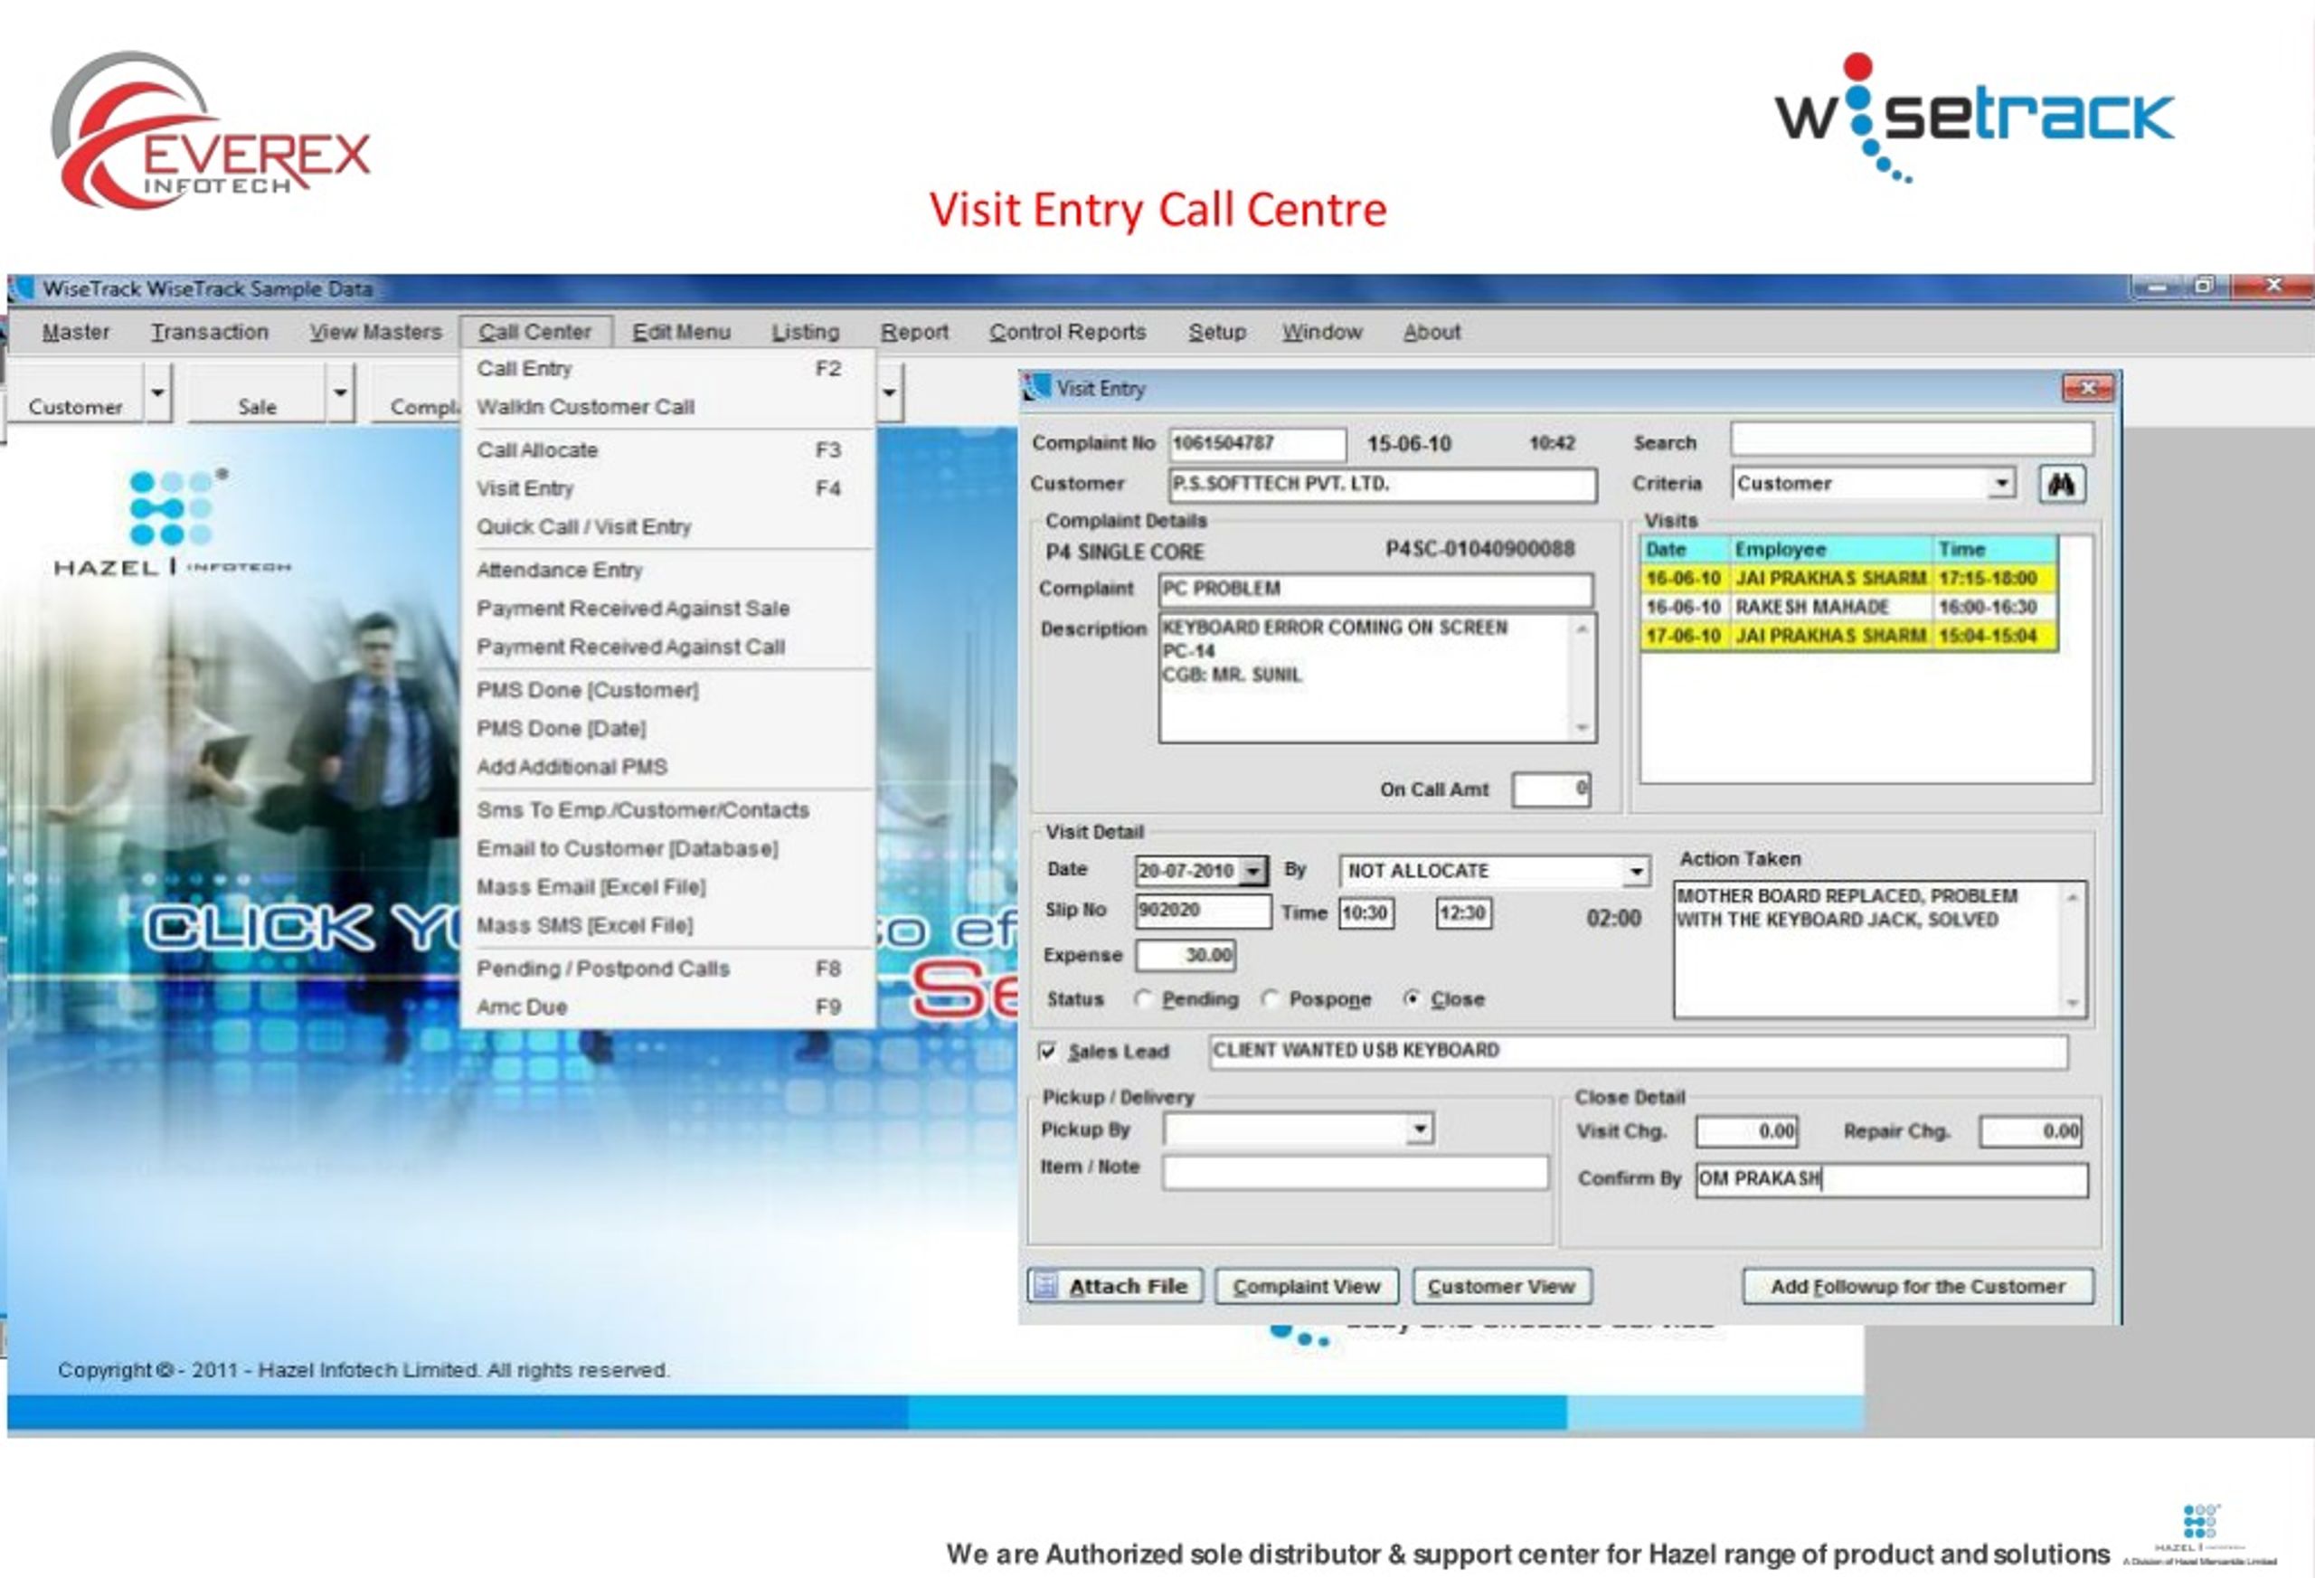Choose Amc Due menu entry

tap(668, 1007)
